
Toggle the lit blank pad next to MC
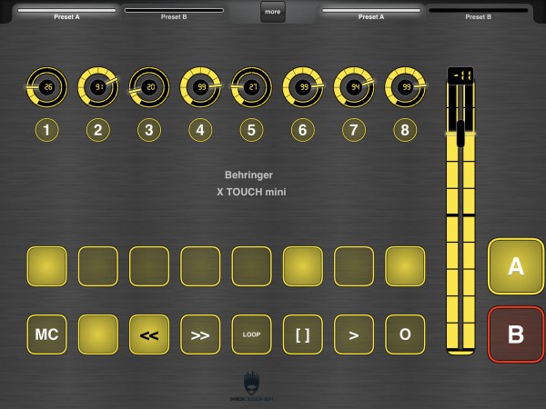coord(98,334)
